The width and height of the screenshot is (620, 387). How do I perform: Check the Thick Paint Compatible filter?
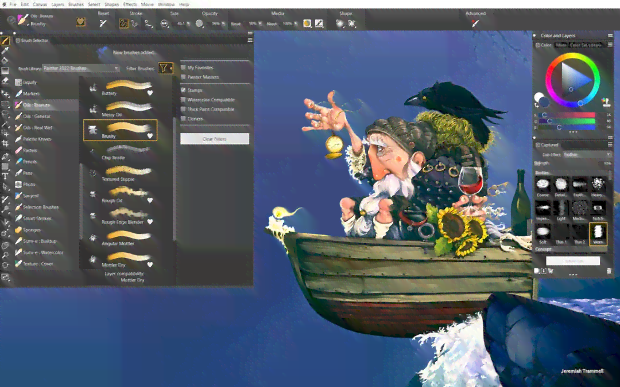[183, 109]
